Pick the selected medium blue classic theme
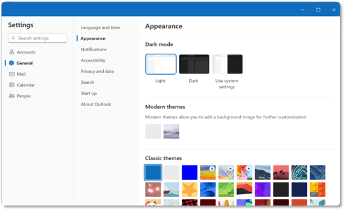 (153, 172)
